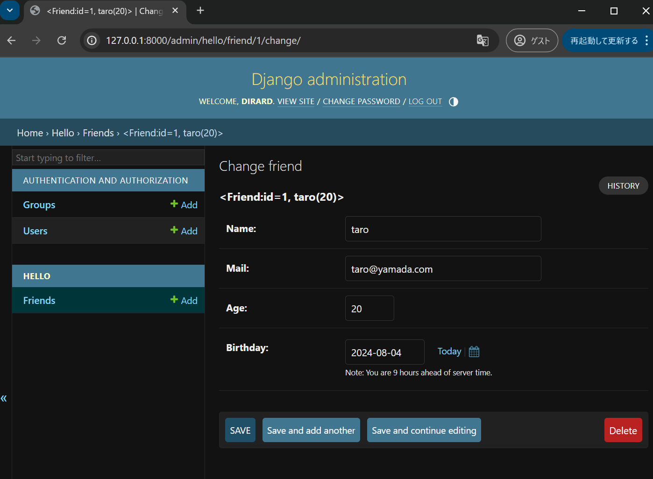653x479 pixels.
Task: View site information icon in address bar
Action: coord(92,41)
